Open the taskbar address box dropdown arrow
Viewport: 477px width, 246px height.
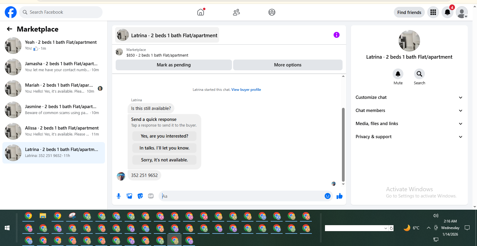coord(386,228)
